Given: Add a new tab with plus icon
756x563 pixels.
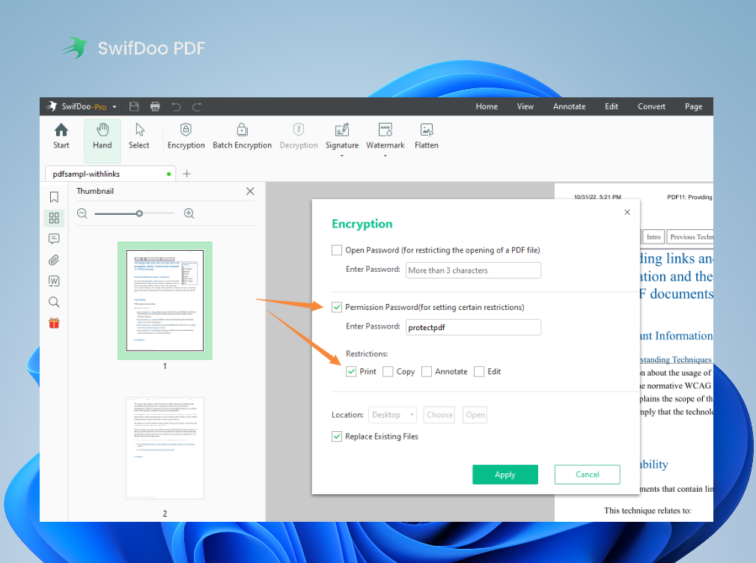Looking at the screenshot, I should click(186, 174).
